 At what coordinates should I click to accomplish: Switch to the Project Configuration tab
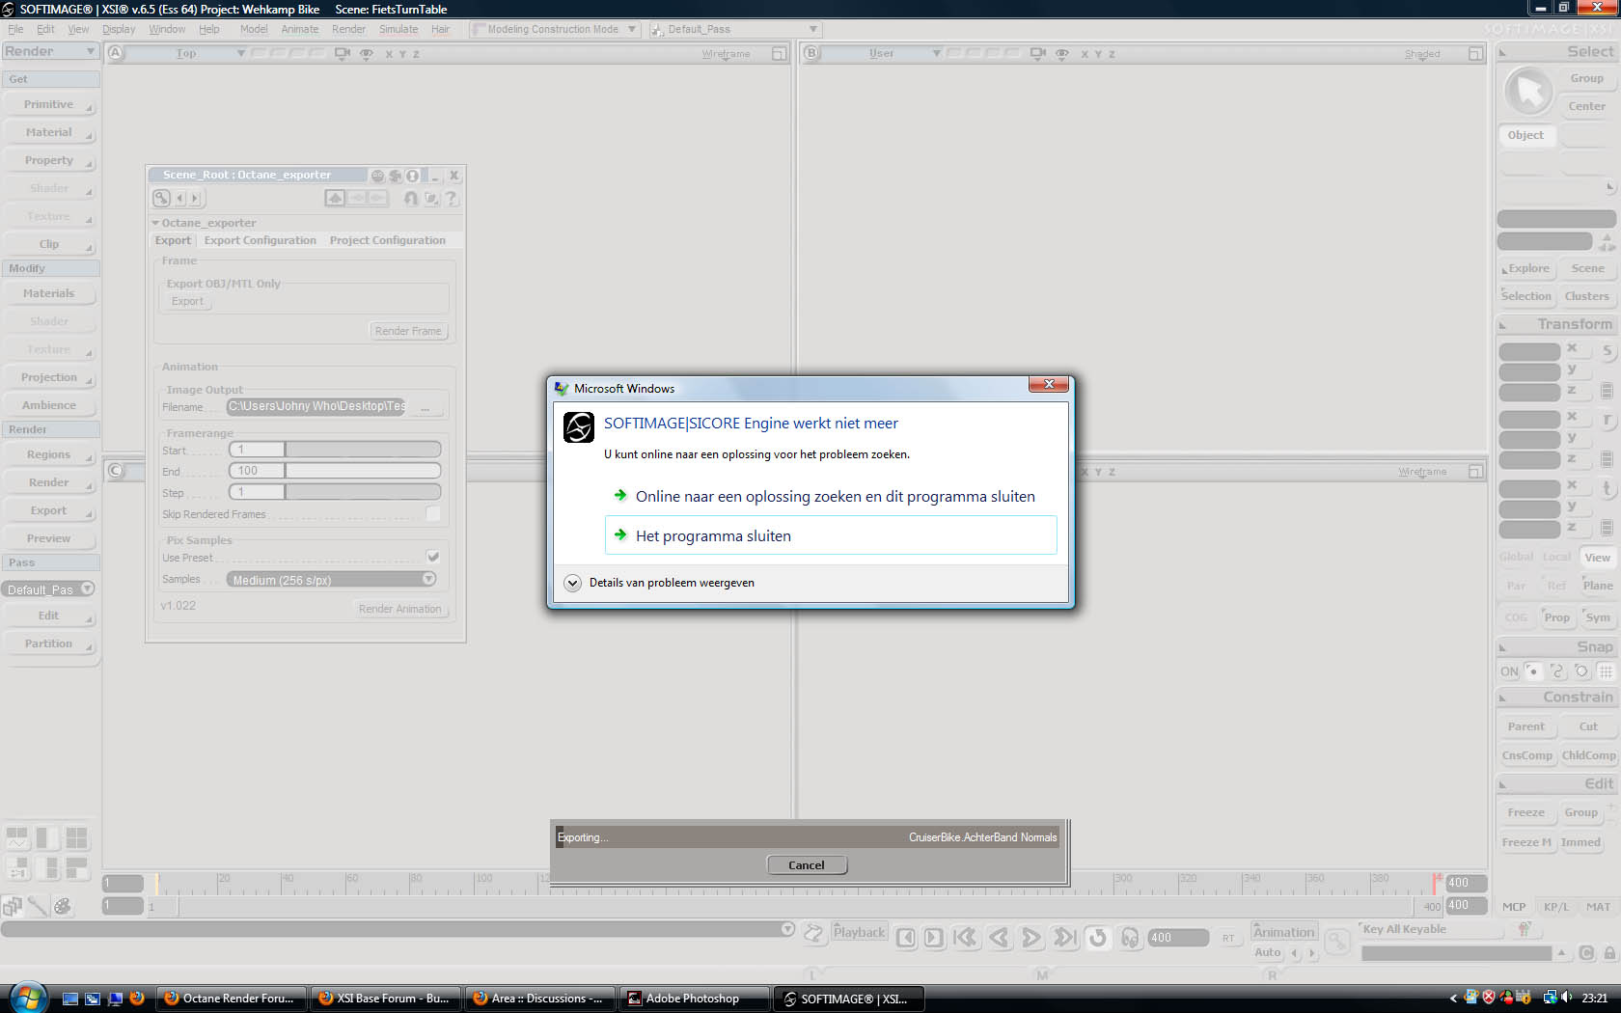point(388,240)
